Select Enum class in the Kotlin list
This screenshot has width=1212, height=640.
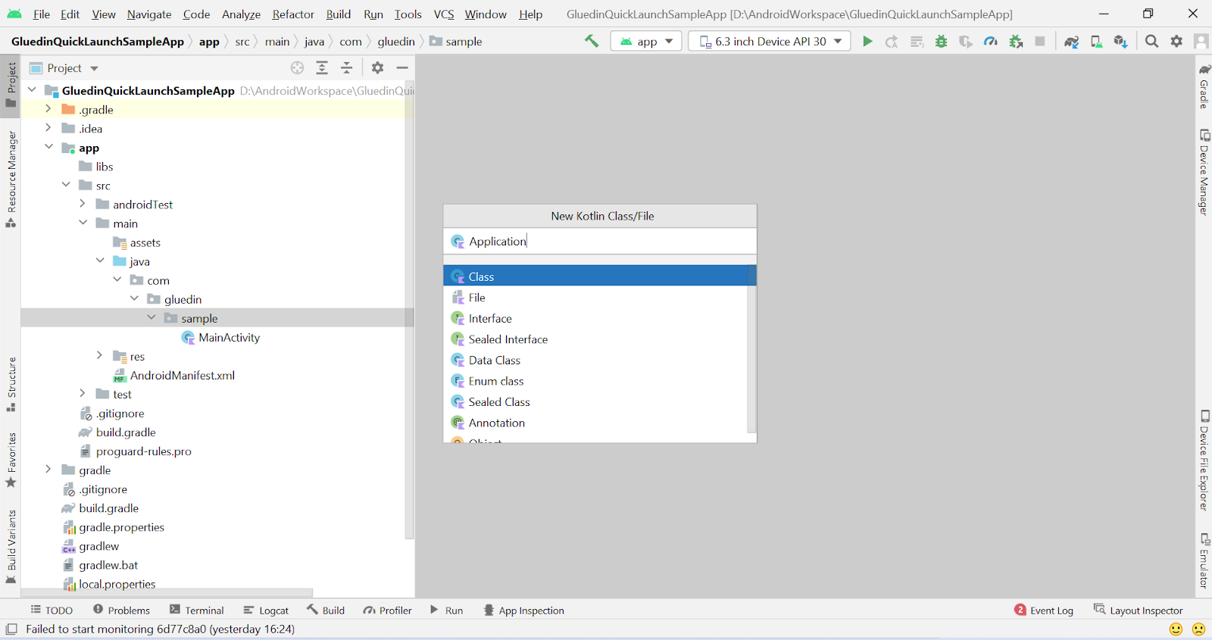(595, 381)
